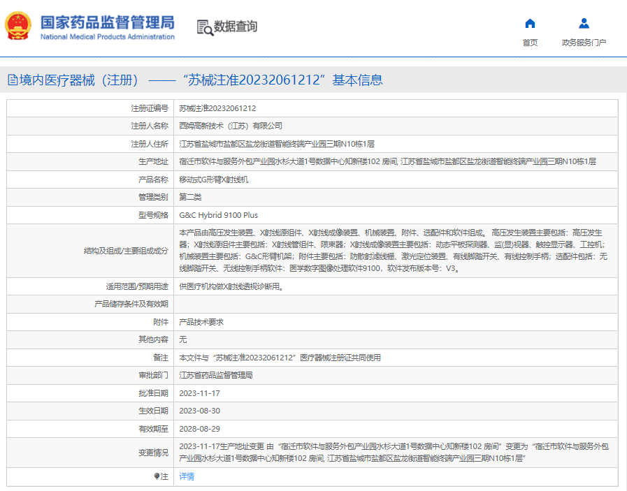Screen dimensions: 627x491
Task: Click model value G&C Hybrid 9100 Plus
Action: pyautogui.click(x=218, y=215)
